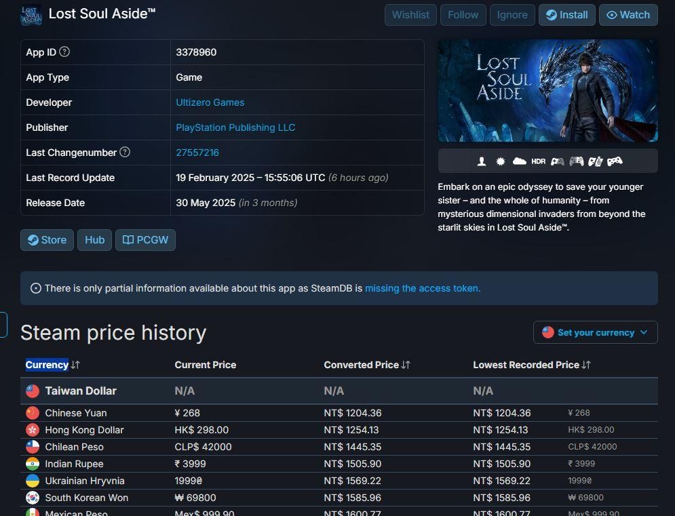Click the single-player category icon
Image resolution: width=675 pixels, height=516 pixels.
[x=482, y=161]
